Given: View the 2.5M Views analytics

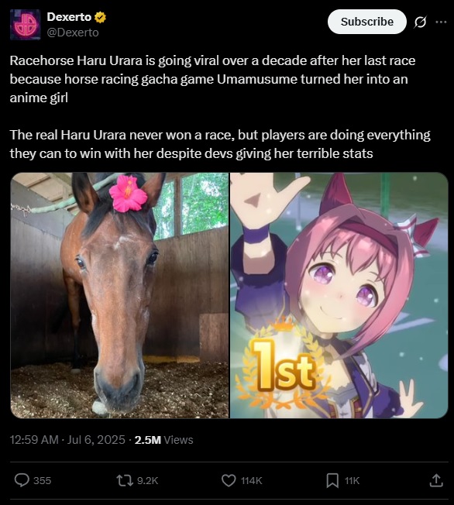Looking at the screenshot, I should click(x=163, y=440).
